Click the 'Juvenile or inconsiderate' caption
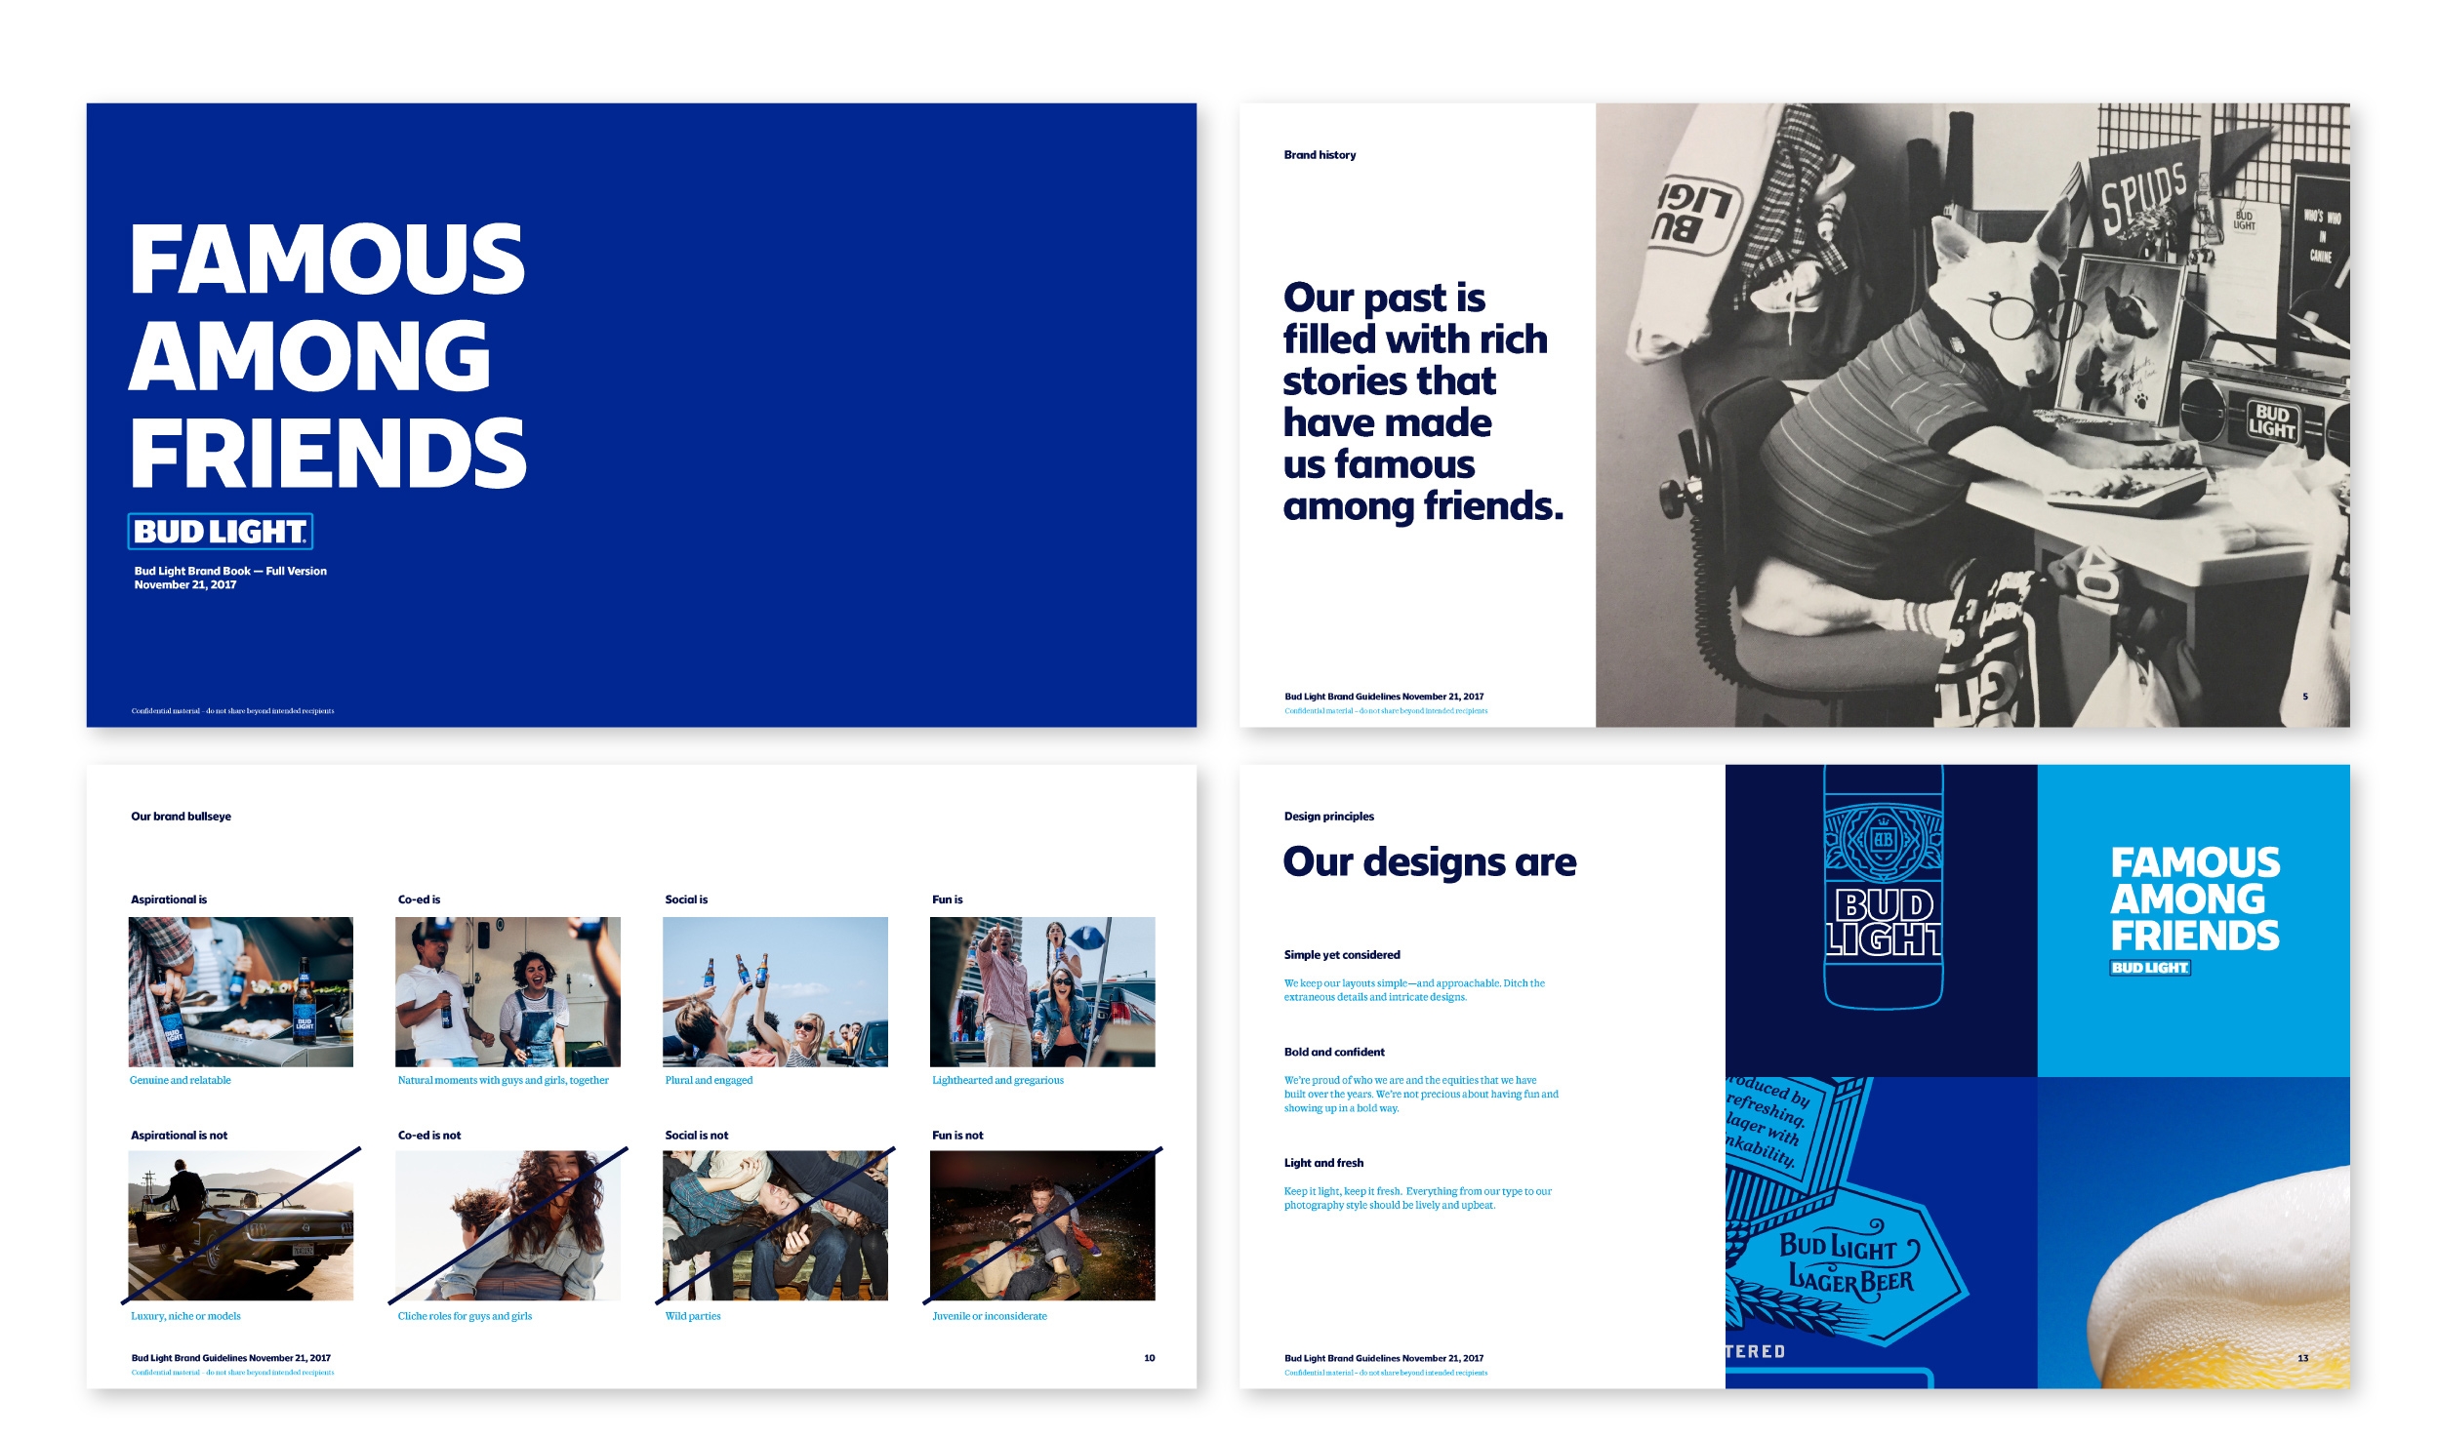The image size is (2438, 1438). [x=989, y=1316]
